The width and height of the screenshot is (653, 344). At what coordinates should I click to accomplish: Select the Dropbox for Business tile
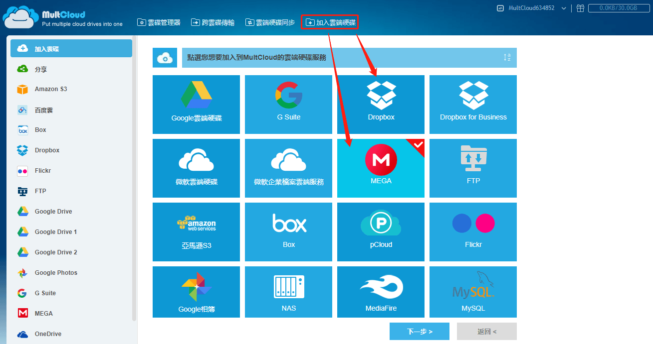tap(473, 105)
